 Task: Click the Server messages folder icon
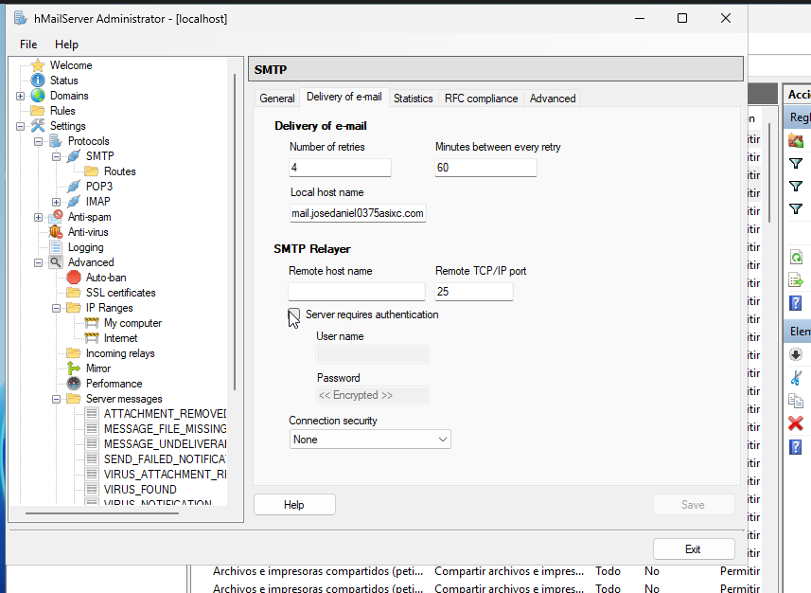point(74,399)
